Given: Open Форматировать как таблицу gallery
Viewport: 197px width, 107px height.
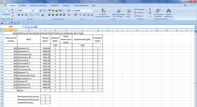Looking at the screenshot, I should click(x=118, y=13).
